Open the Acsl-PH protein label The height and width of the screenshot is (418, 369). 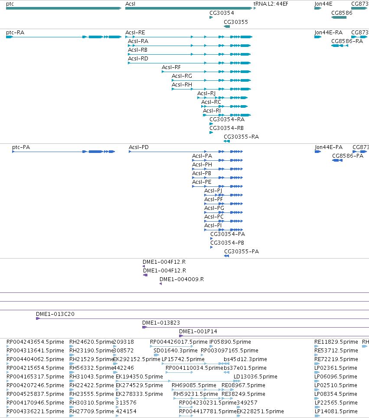tap(202, 165)
